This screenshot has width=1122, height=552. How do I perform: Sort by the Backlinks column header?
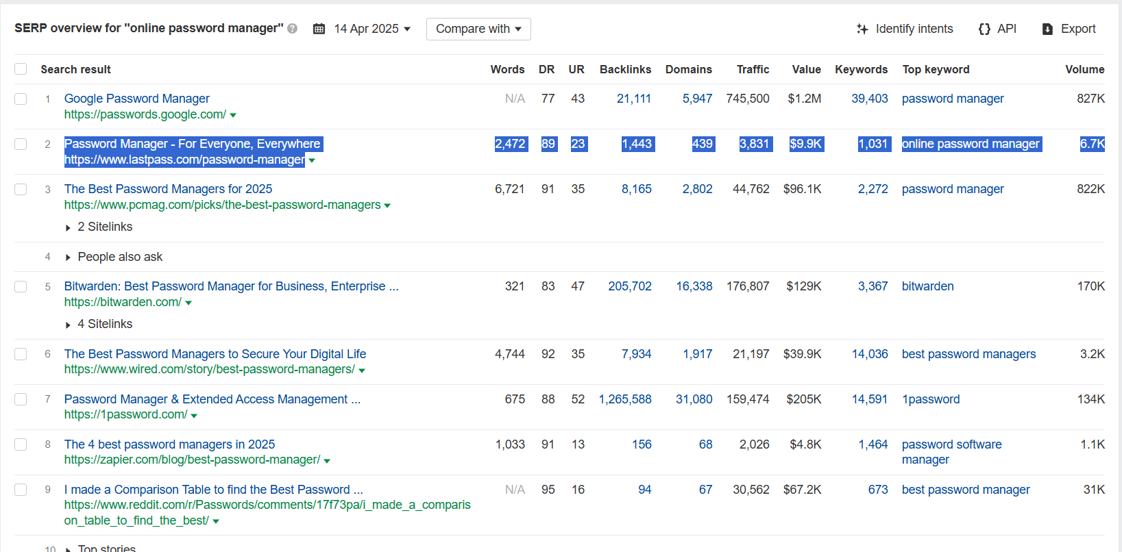click(625, 69)
